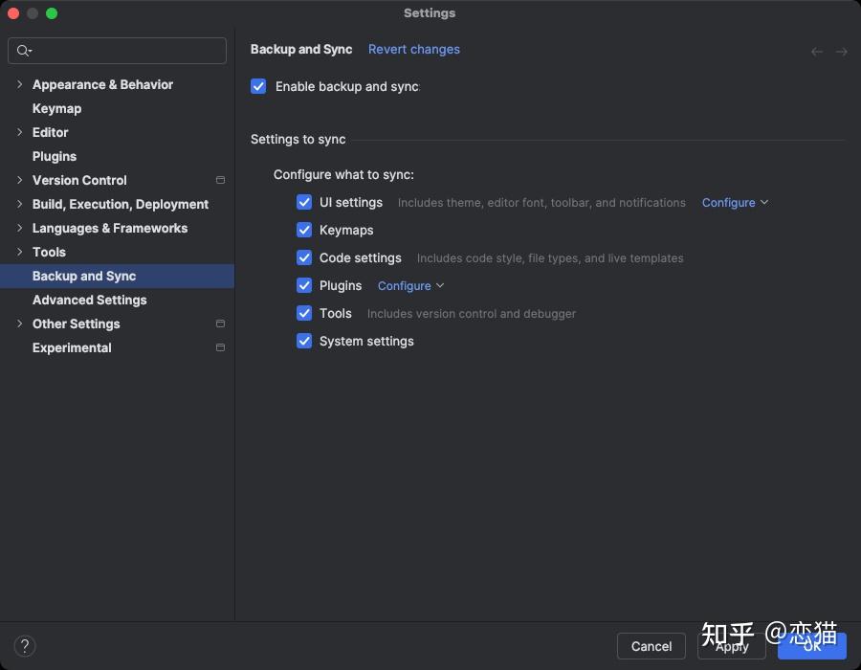Image resolution: width=861 pixels, height=670 pixels.
Task: Click the inline icon beside Version Control
Action: 220,180
